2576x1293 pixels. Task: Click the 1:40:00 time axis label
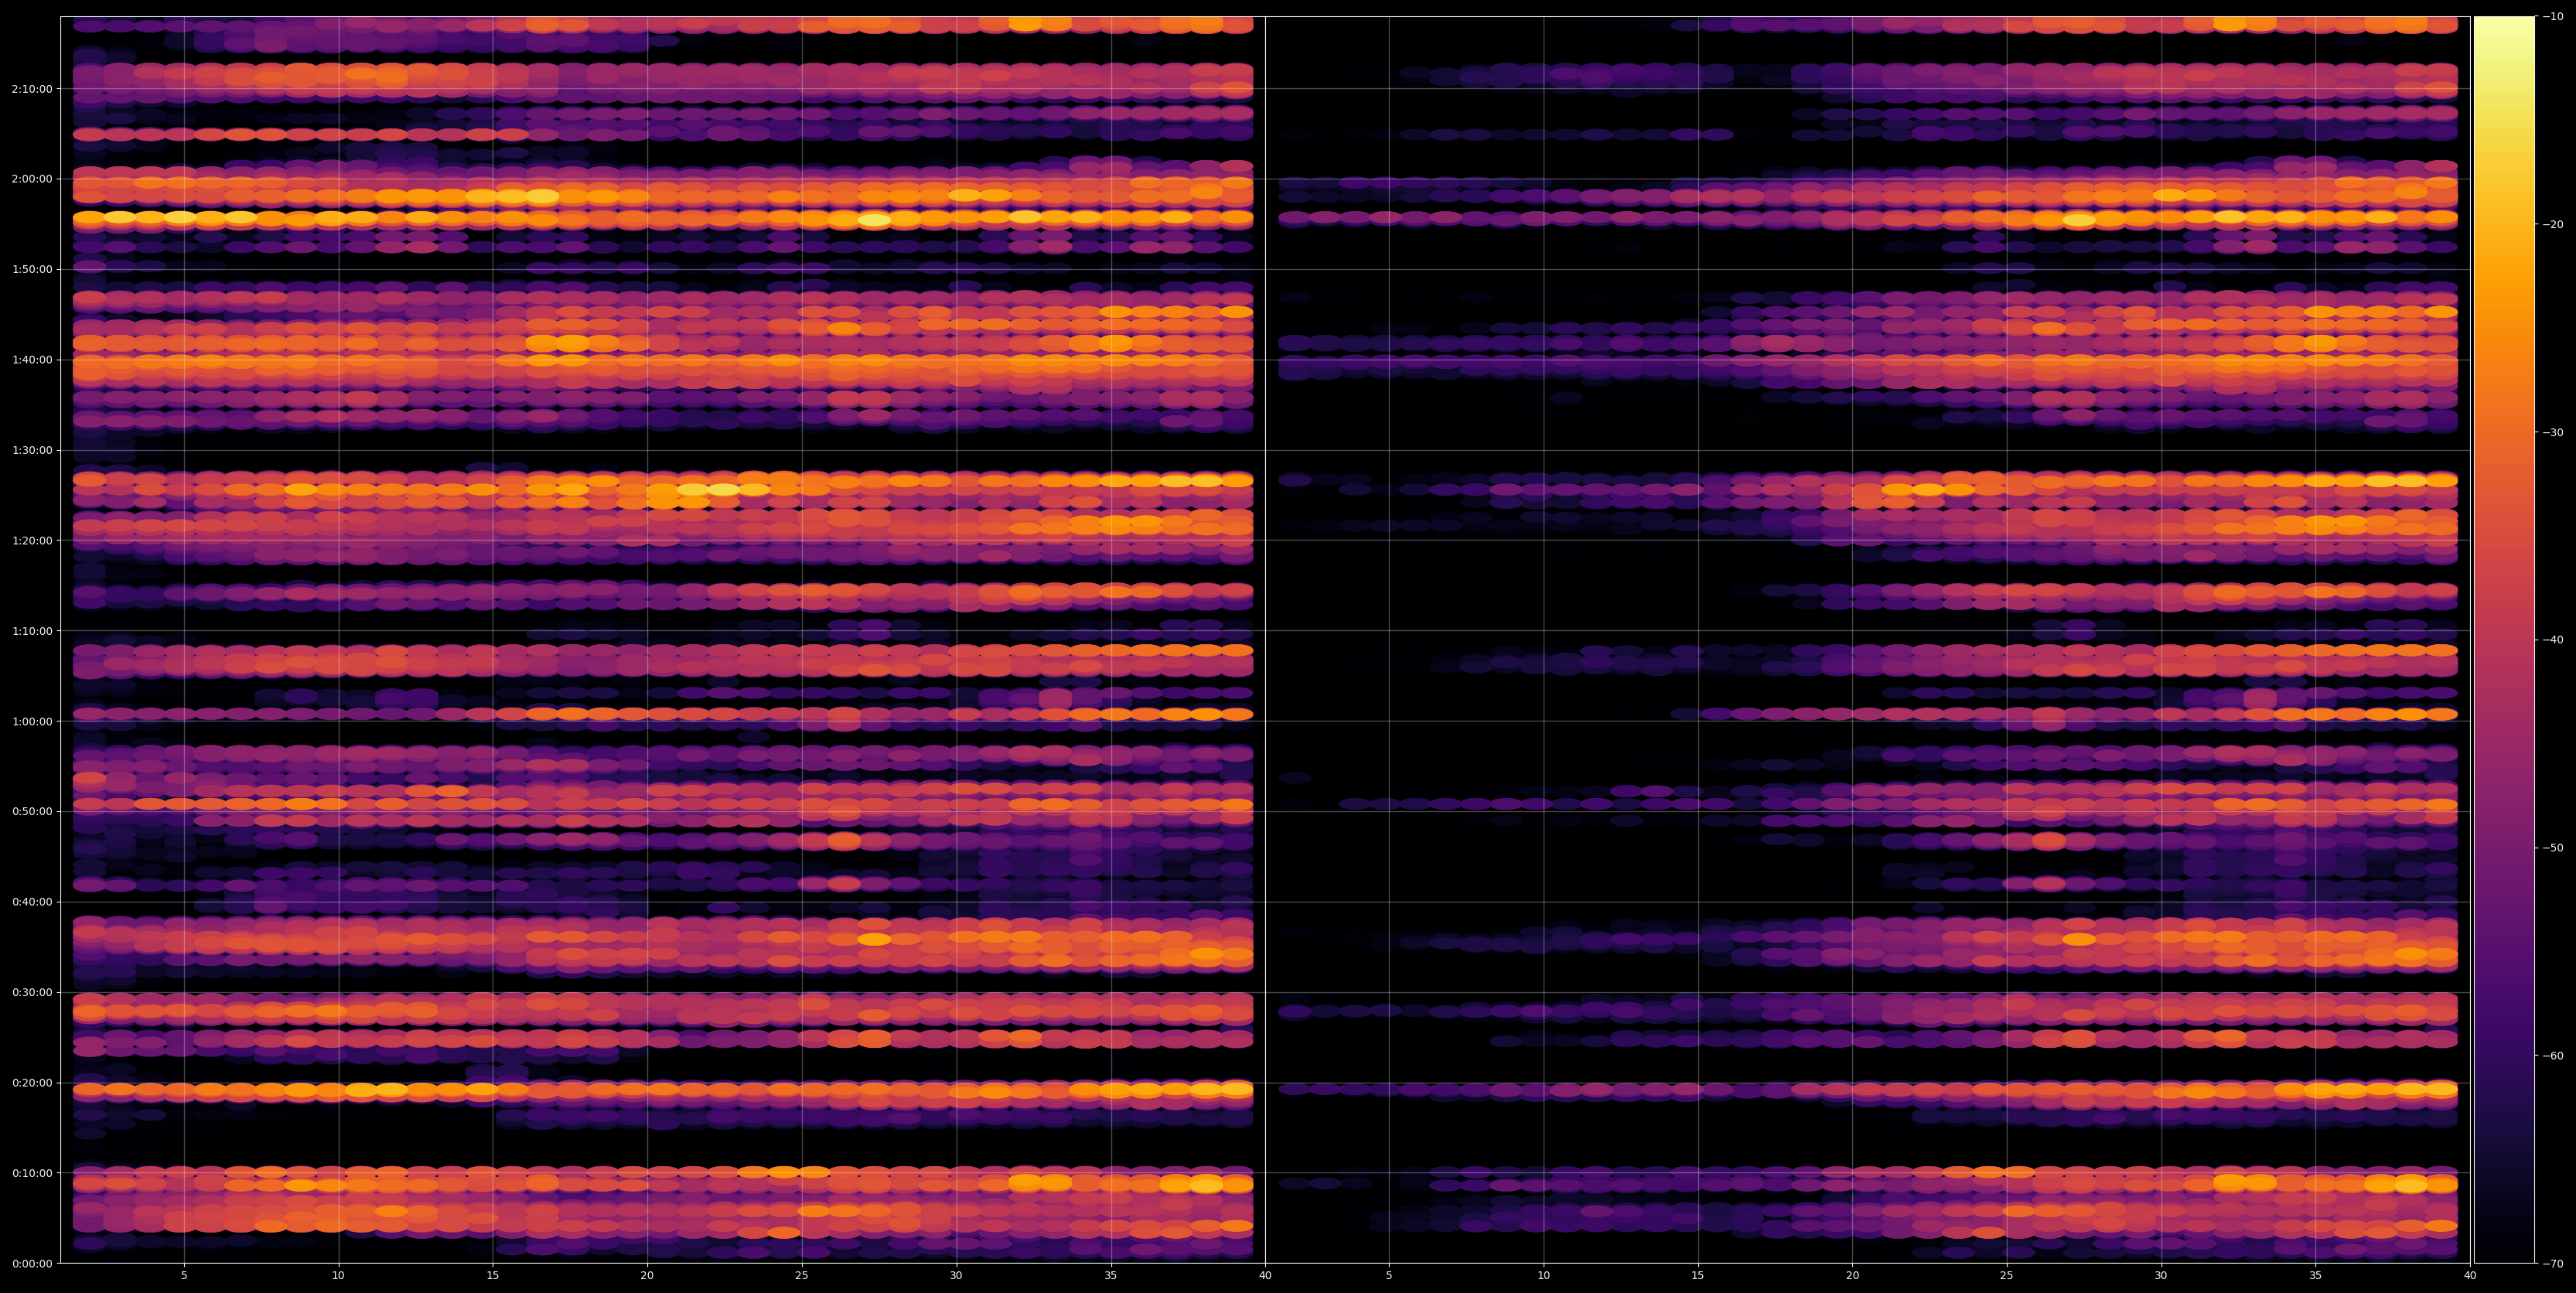[32, 360]
